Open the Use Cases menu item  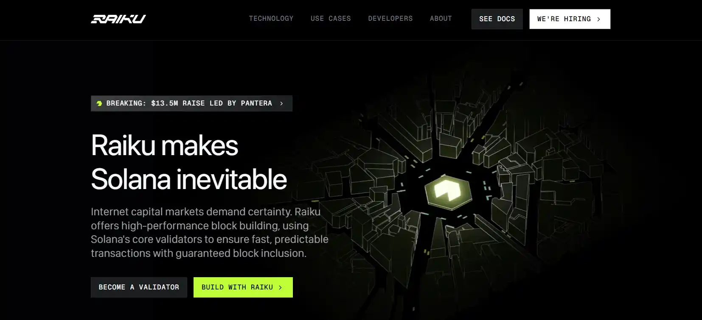point(331,19)
